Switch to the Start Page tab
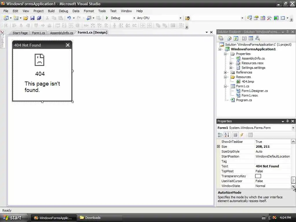Image resolution: width=296 pixels, height=222 pixels. coord(20,33)
